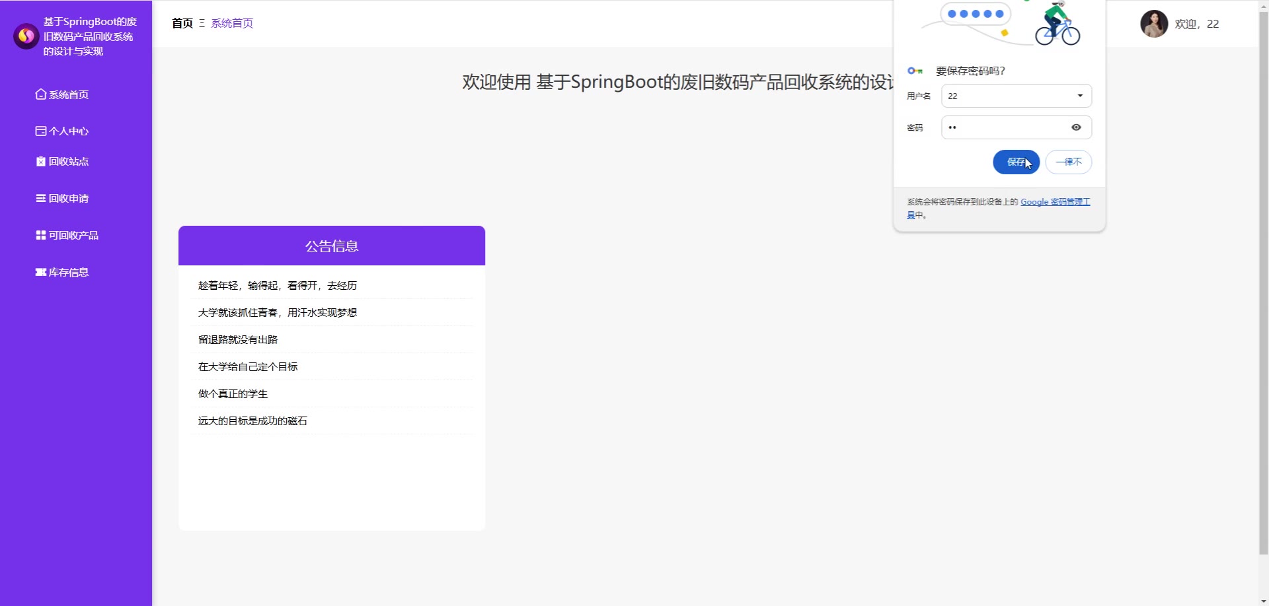Click the sidebar system title text

[x=90, y=36]
